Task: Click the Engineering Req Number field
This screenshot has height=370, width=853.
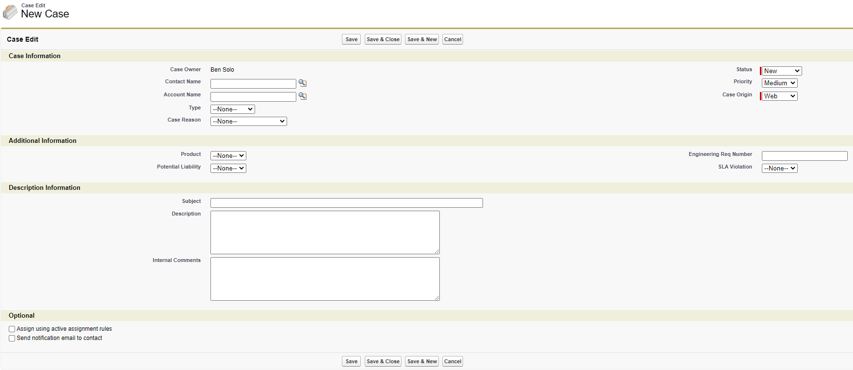Action: click(804, 156)
